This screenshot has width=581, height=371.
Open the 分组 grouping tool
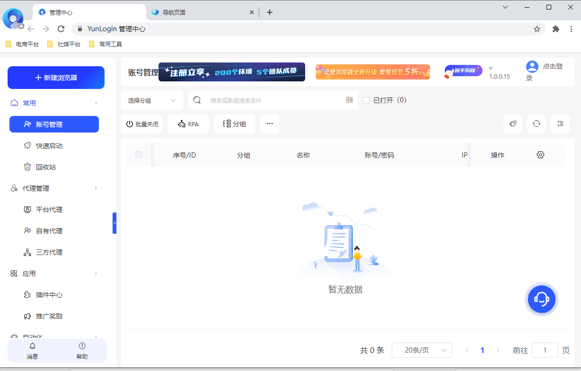pos(234,124)
